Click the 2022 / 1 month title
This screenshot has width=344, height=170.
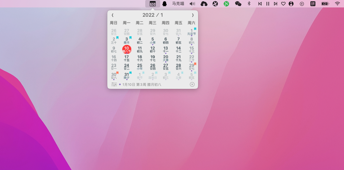point(153,15)
